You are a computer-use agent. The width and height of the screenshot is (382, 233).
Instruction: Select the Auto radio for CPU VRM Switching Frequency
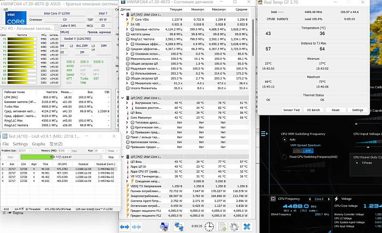tap(284, 139)
